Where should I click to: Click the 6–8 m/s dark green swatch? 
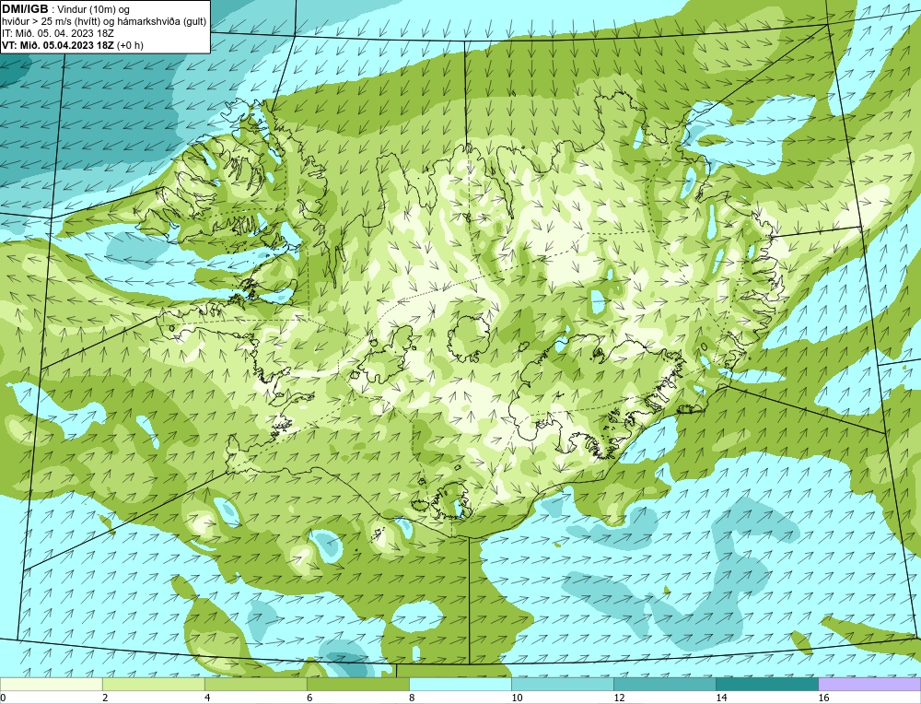[x=357, y=684]
